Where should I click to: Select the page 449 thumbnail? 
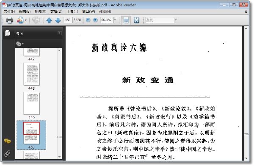(31, 103)
